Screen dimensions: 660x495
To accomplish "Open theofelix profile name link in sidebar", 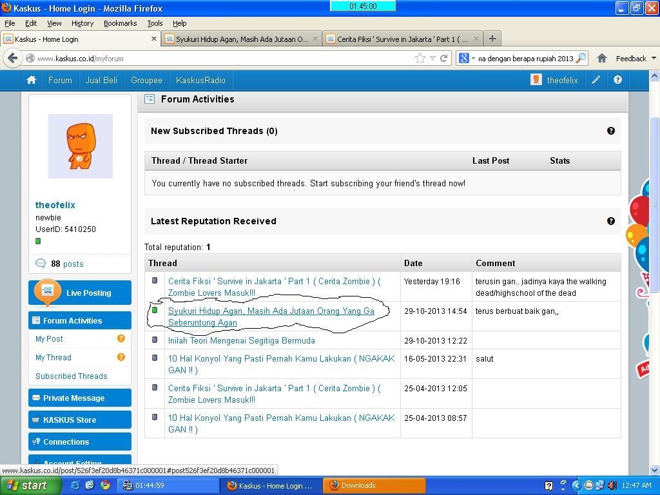I will tap(55, 205).
